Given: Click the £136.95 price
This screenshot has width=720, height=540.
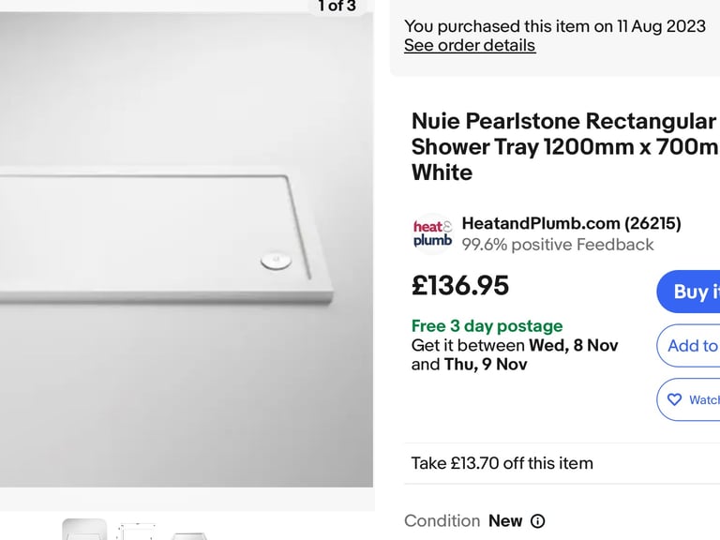Looking at the screenshot, I should pos(460,286).
